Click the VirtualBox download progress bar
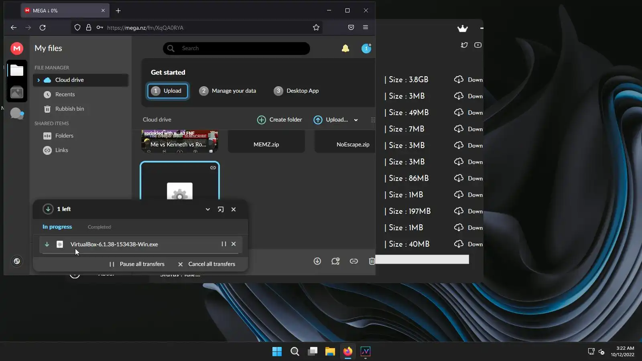Viewport: 642px width, 361px height. (x=140, y=254)
